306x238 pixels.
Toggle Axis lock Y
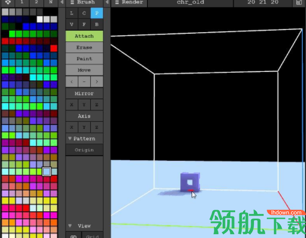(84, 127)
